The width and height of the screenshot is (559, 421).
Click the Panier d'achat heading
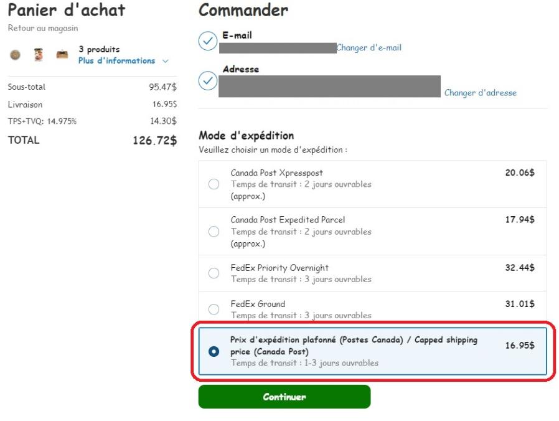(66, 10)
